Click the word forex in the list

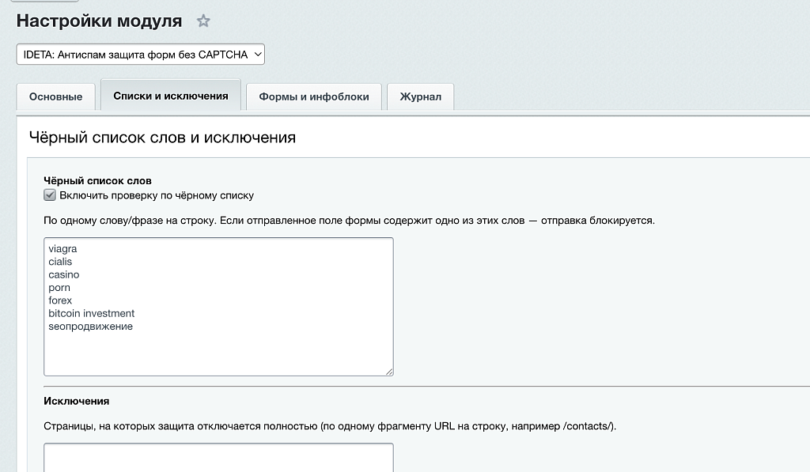[60, 300]
